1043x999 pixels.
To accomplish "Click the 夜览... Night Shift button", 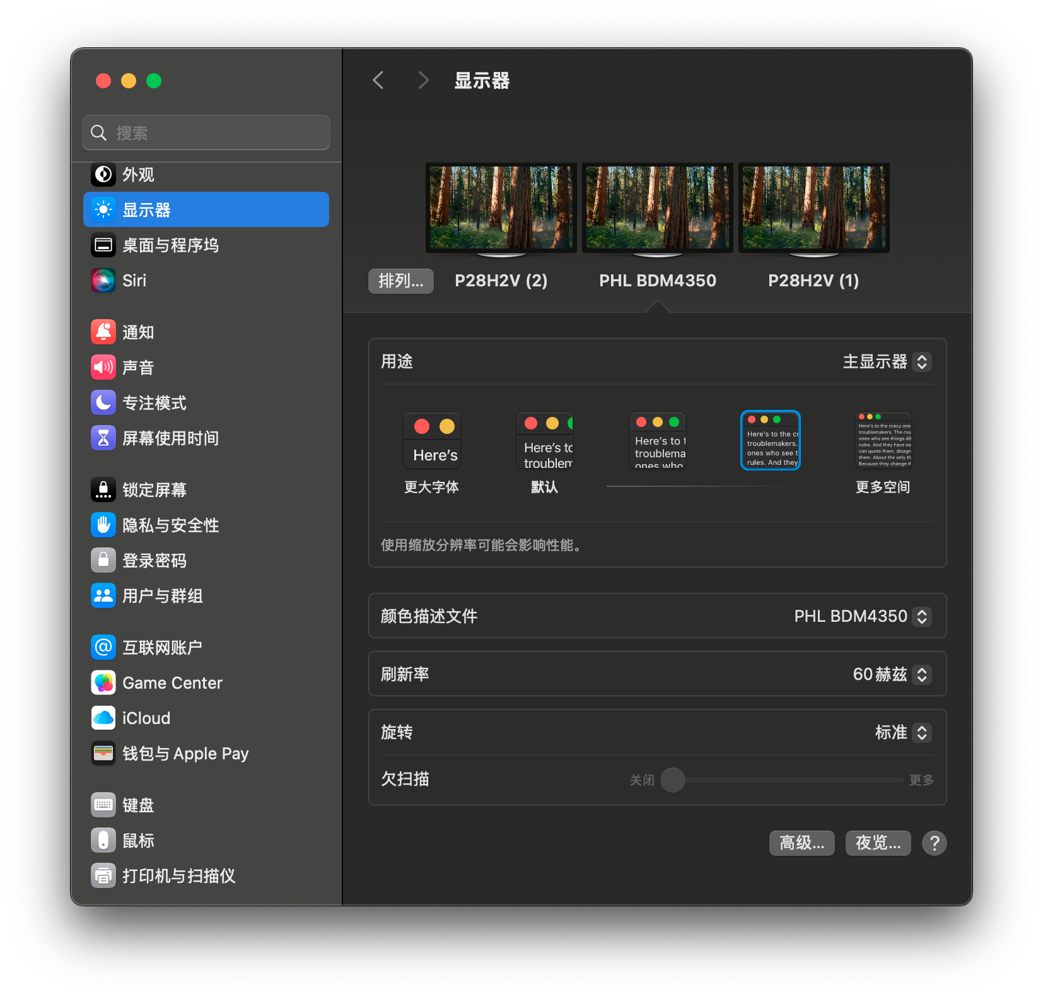I will (878, 843).
